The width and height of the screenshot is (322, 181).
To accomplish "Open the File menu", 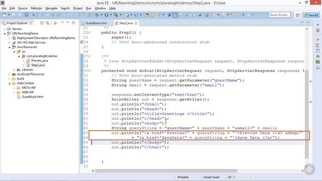I will point(4,8).
